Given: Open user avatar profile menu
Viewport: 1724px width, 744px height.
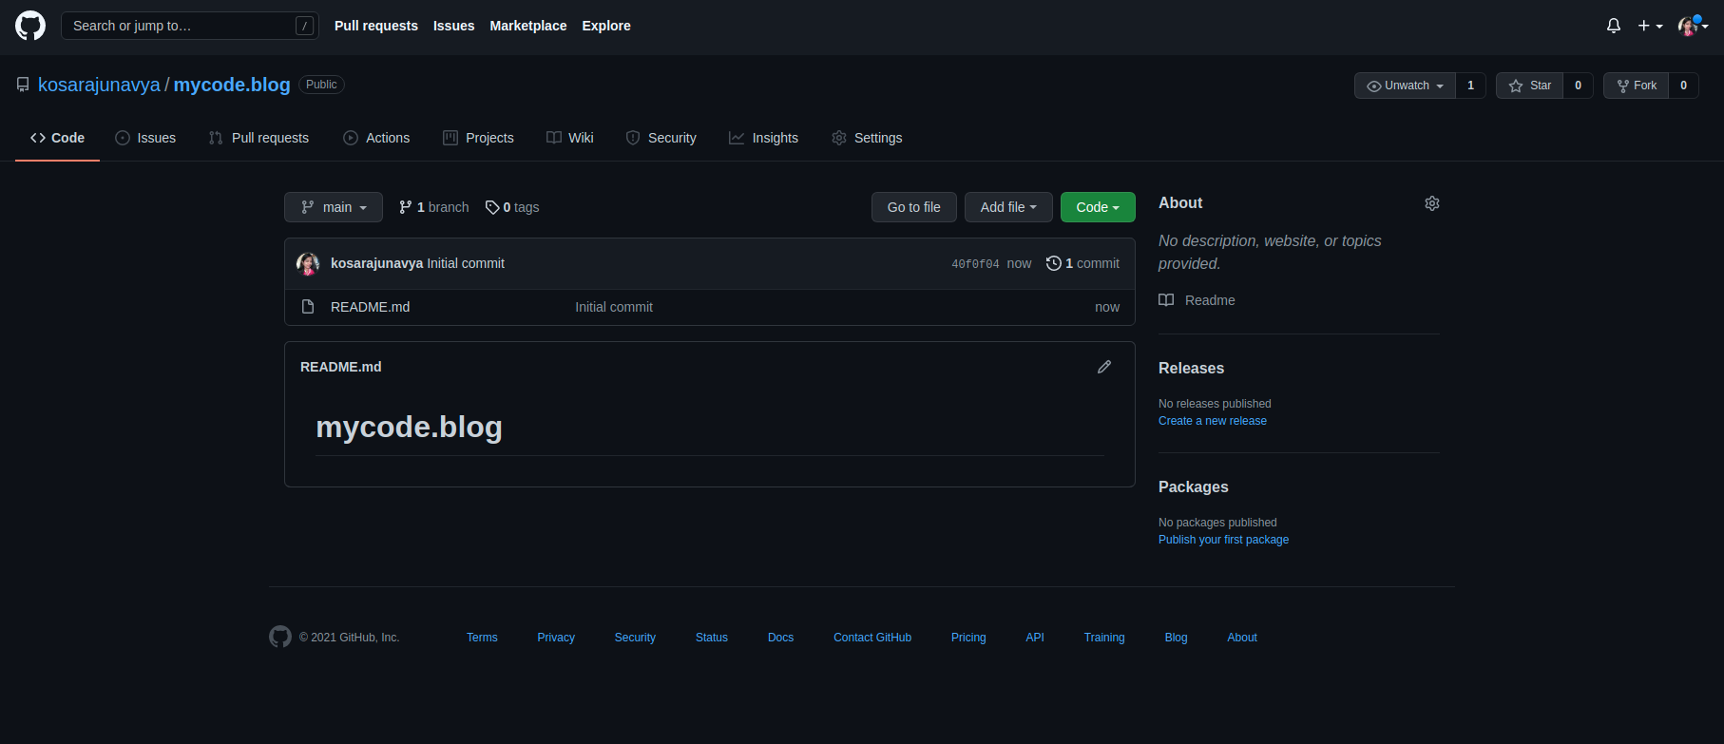Looking at the screenshot, I should (x=1693, y=26).
